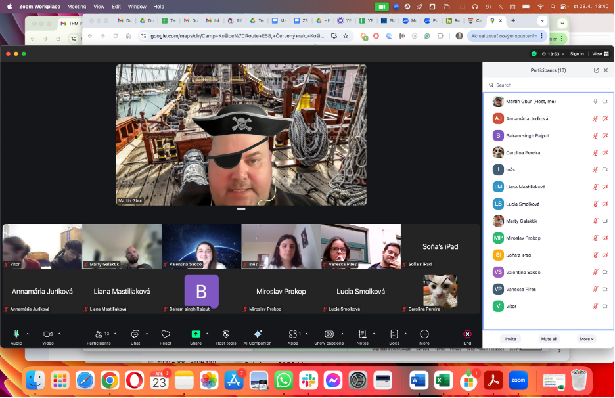This screenshot has width=615, height=398.
Task: Open Host tools shield icon
Action: [x=226, y=334]
